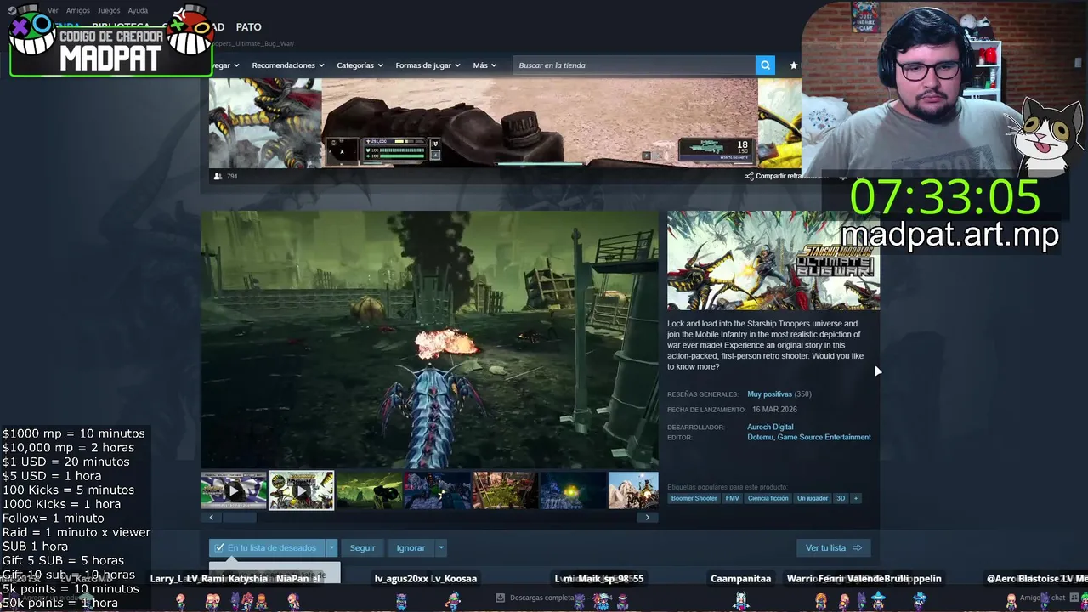Select the sixth dark blue screenshot thumbnail
Screen dimensions: 1088x612
coord(573,490)
